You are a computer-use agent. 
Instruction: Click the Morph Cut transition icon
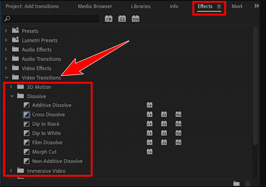click(x=27, y=152)
